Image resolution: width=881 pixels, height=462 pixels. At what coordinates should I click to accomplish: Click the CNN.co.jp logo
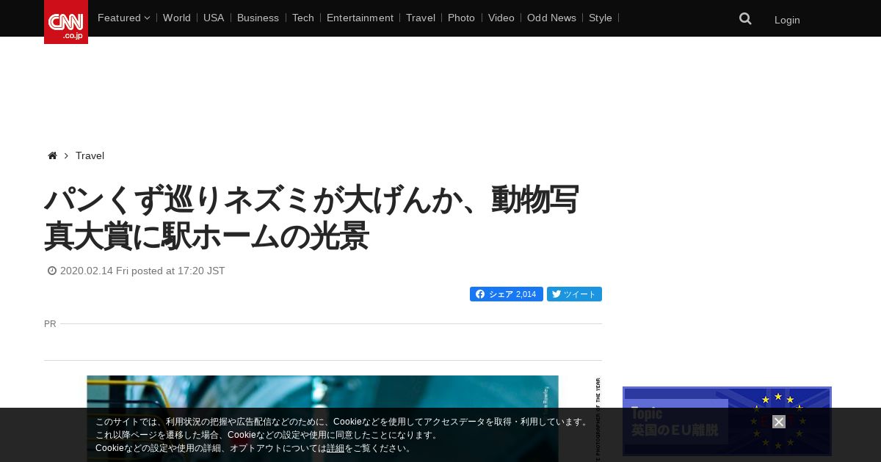(66, 22)
